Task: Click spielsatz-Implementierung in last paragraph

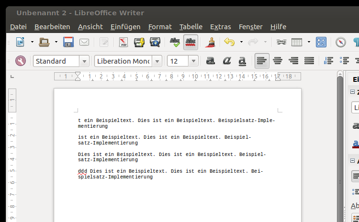Action: pyautogui.click(x=115, y=177)
